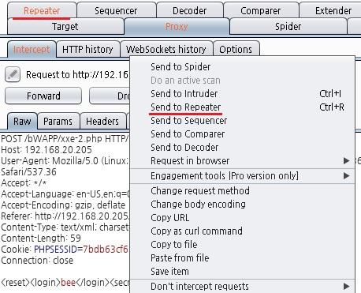Click the Safari/537.36 text line
The width and height of the screenshot is (361, 293).
point(28,172)
